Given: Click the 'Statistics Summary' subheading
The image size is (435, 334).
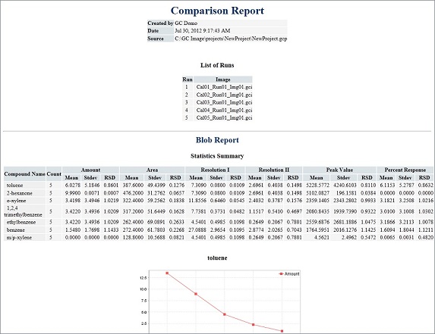Looking at the screenshot, I should (x=217, y=156).
